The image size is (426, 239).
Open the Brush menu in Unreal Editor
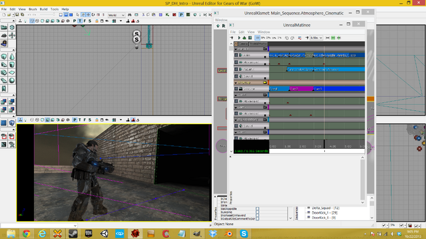point(33,9)
